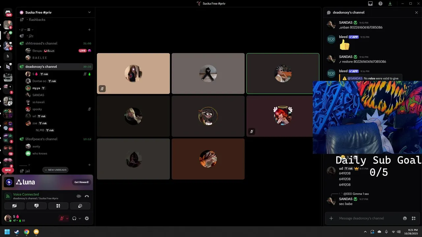Start an Activity with shapes icon
The width and height of the screenshot is (422, 237).
(x=58, y=206)
